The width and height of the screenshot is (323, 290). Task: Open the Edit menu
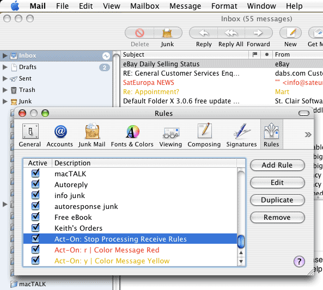click(x=86, y=6)
